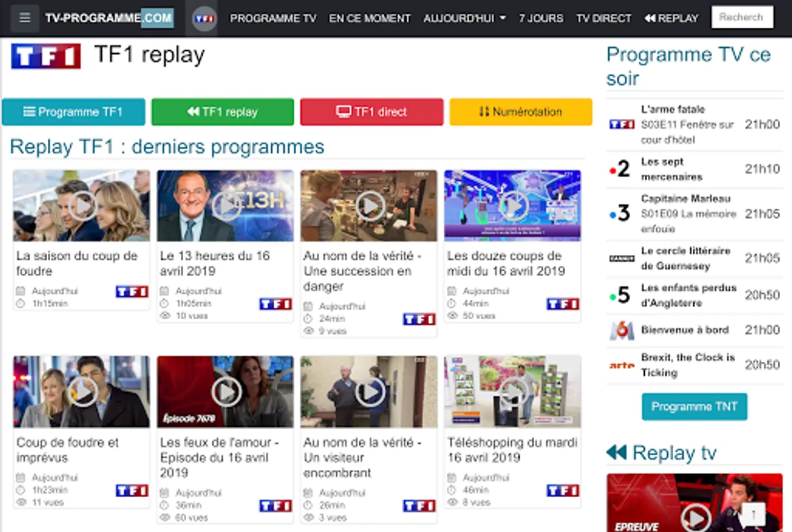Open the 7 JOURS section
Image resolution: width=792 pixels, height=532 pixels.
(542, 18)
